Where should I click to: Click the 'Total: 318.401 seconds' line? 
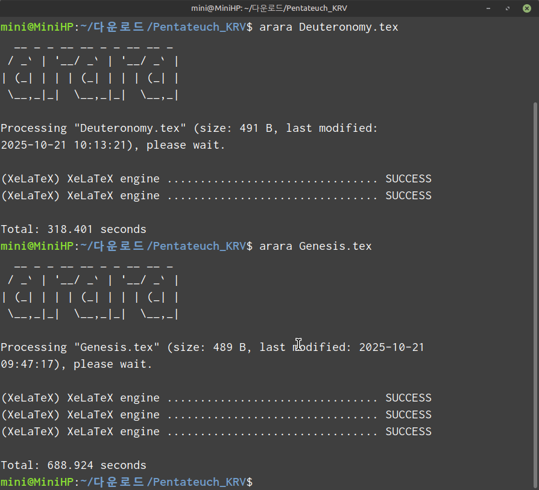(x=74, y=229)
